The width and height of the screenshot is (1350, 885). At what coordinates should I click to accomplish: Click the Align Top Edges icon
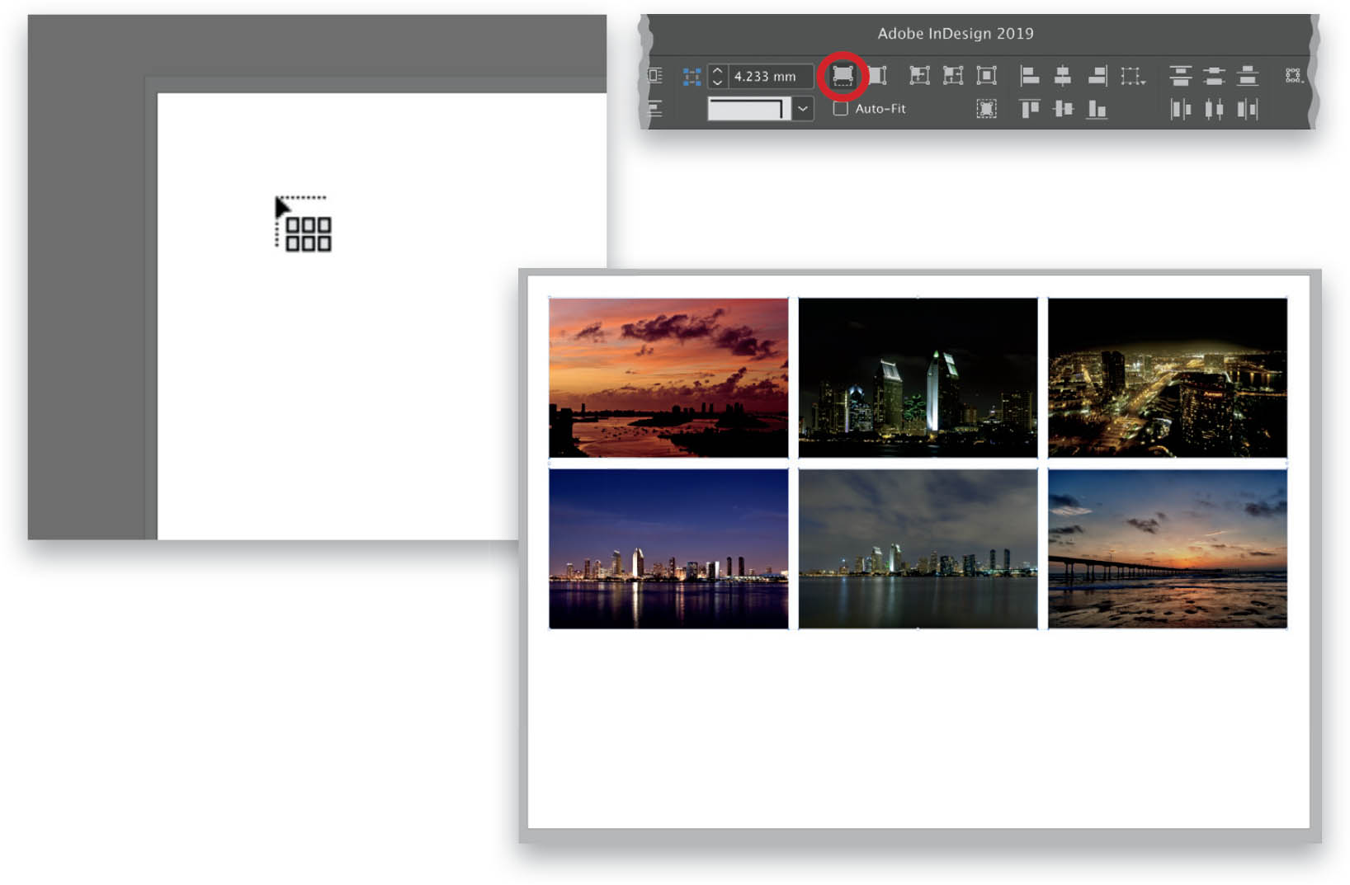[1029, 109]
